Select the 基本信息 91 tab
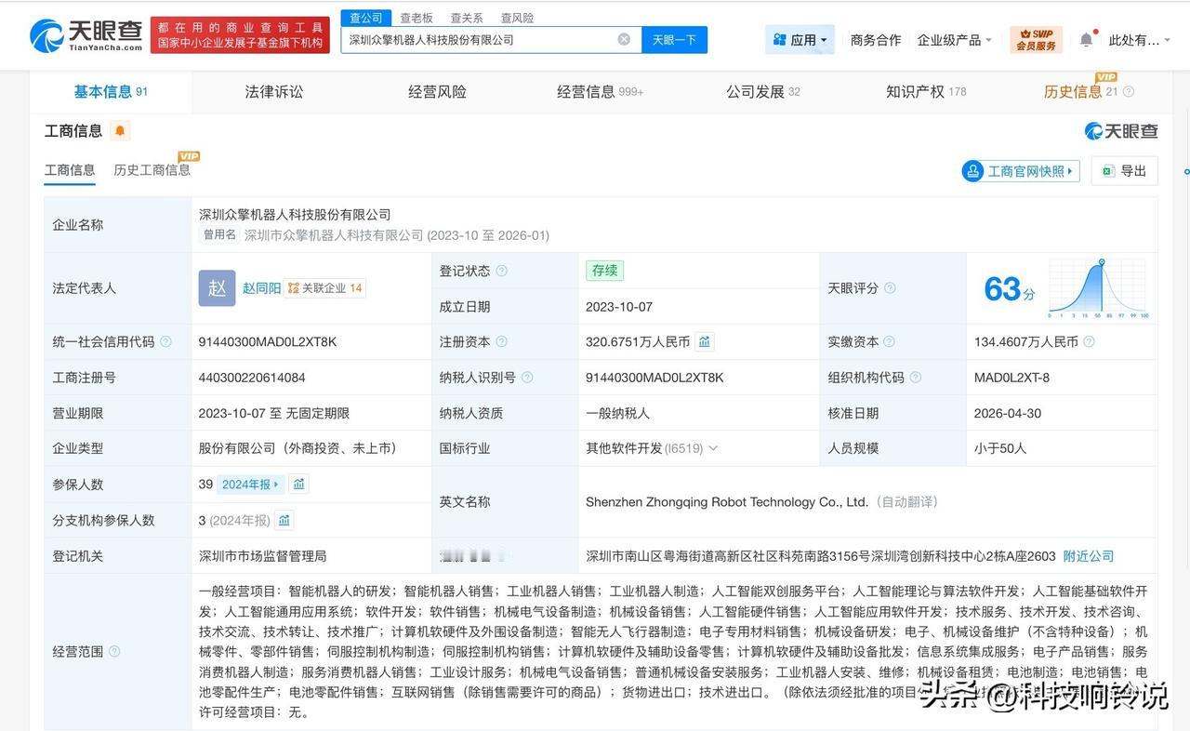Screen dimensions: 1190x731 111,91
